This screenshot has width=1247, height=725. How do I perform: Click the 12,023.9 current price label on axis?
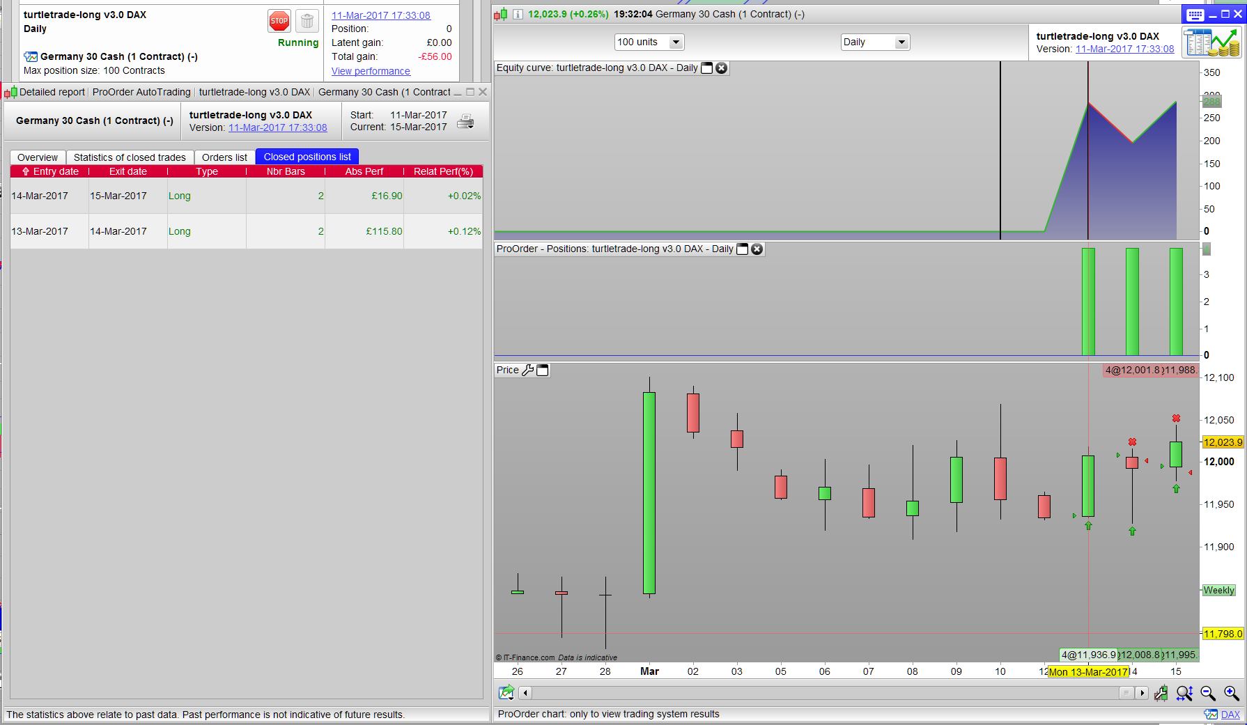(x=1223, y=442)
